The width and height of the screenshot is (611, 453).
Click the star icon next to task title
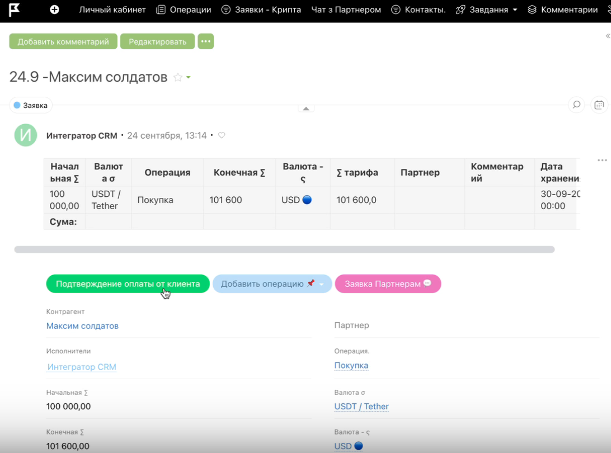(177, 77)
